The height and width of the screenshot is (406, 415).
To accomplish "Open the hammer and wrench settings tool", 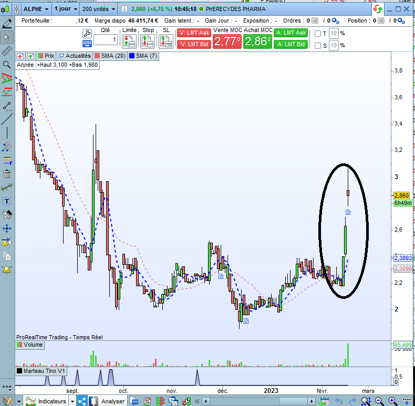I will 7,215.
